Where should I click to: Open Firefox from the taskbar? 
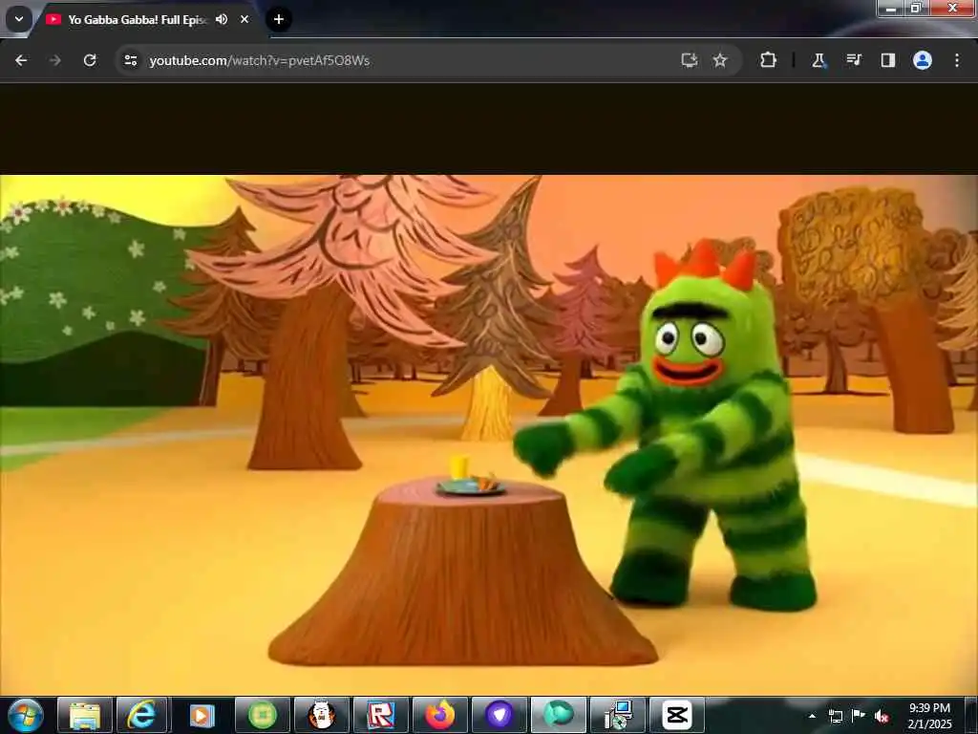pyautogui.click(x=439, y=715)
